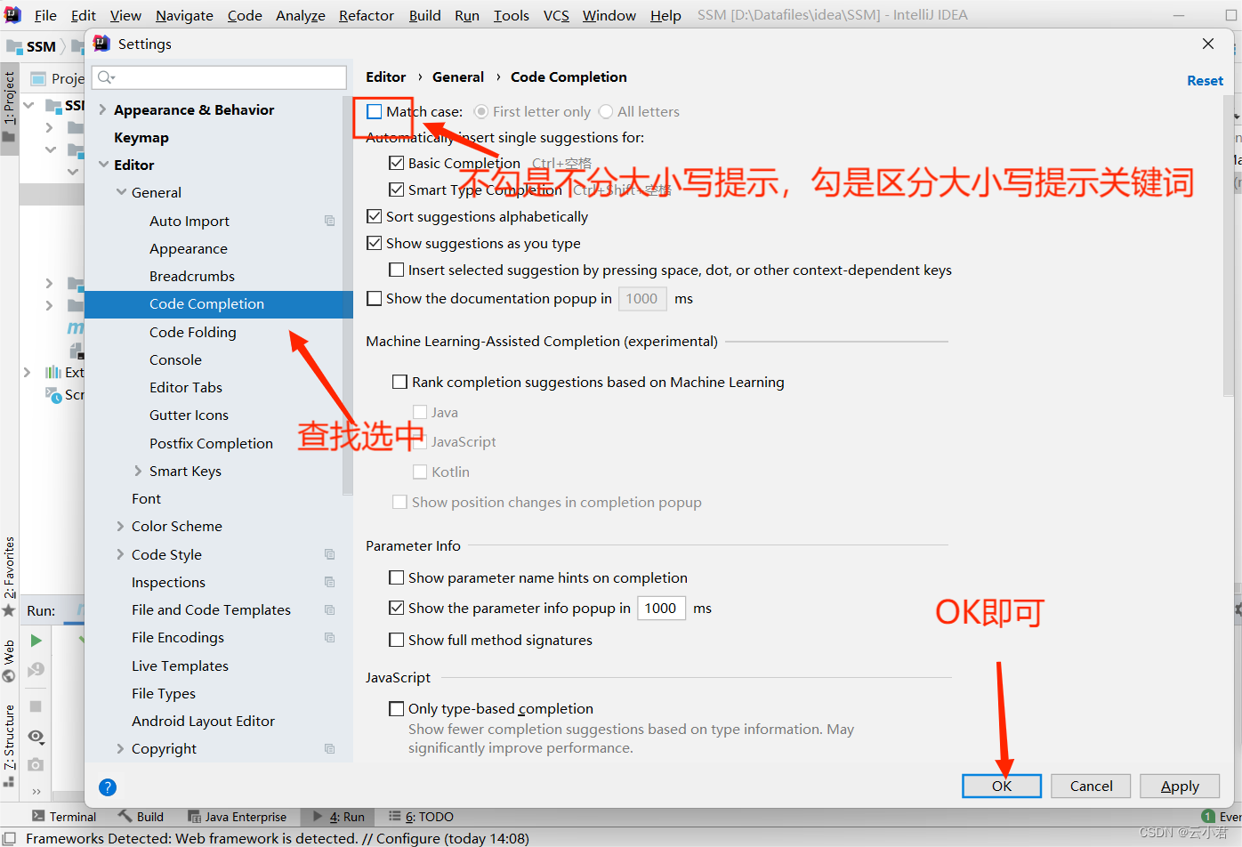Enable Show full method signatures

tap(397, 640)
